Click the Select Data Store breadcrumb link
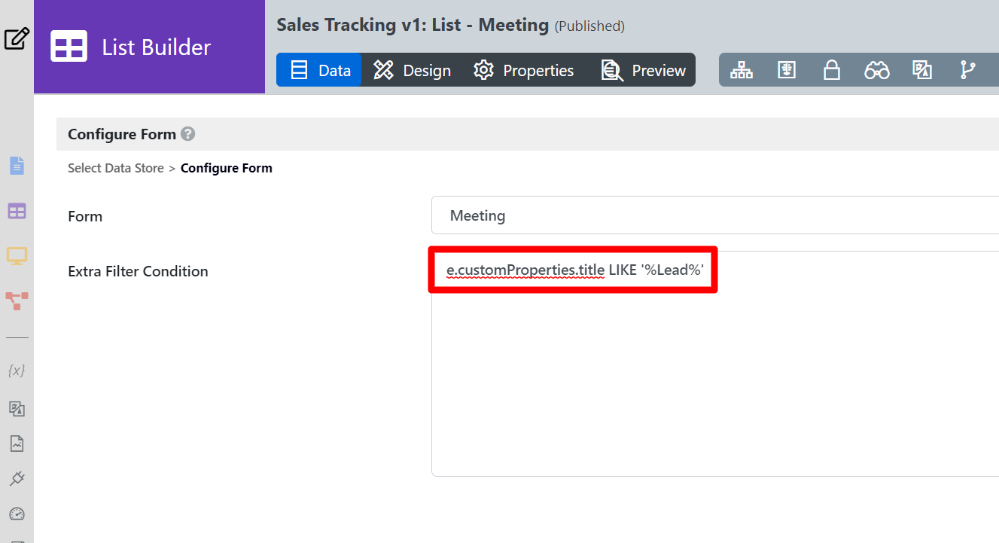The height and width of the screenshot is (543, 999). [x=116, y=168]
